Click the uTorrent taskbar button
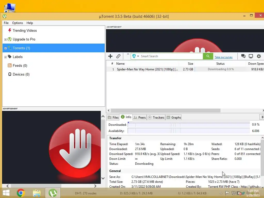Image resolution: width=264 pixels, height=198 pixels. (x=53, y=193)
